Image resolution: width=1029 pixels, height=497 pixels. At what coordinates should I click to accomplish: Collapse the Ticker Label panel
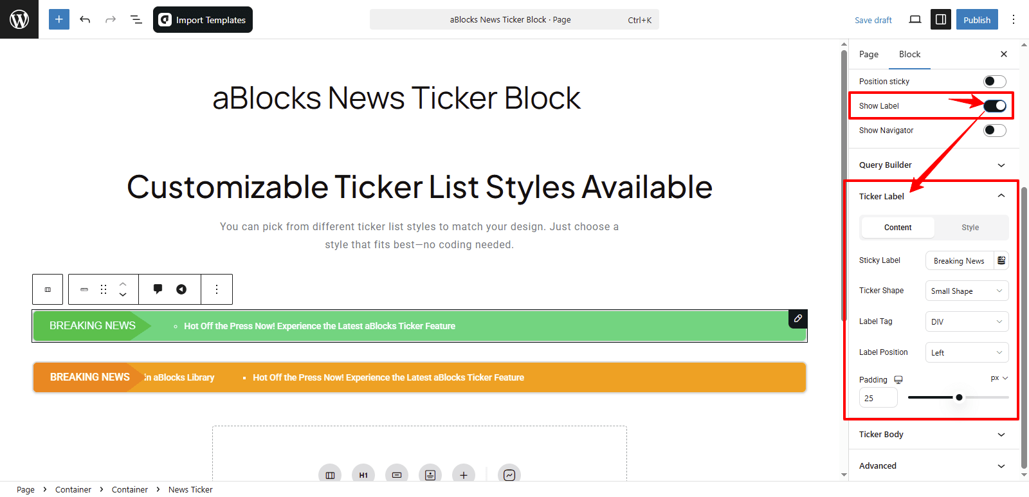tap(933, 196)
